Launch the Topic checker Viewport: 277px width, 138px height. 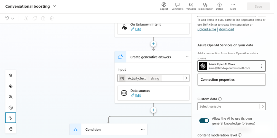tap(205, 6)
